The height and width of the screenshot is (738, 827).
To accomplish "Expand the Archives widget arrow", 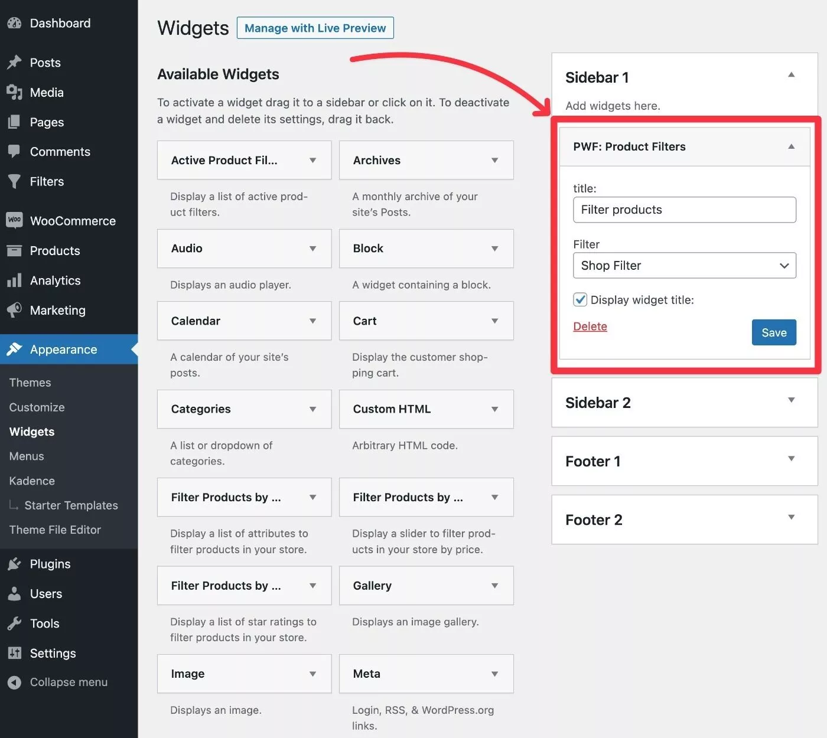I will 494,161.
